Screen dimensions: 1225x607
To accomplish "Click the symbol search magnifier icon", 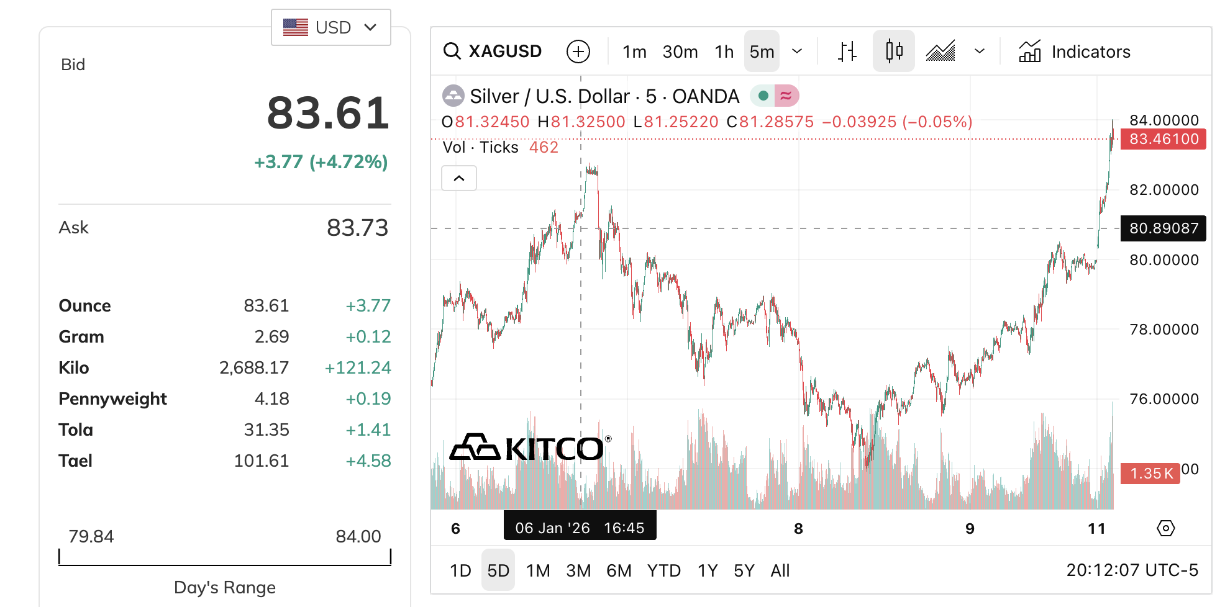I will pyautogui.click(x=452, y=52).
